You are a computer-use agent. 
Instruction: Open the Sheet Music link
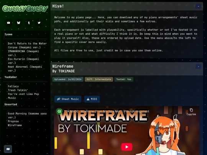point(68,99)
